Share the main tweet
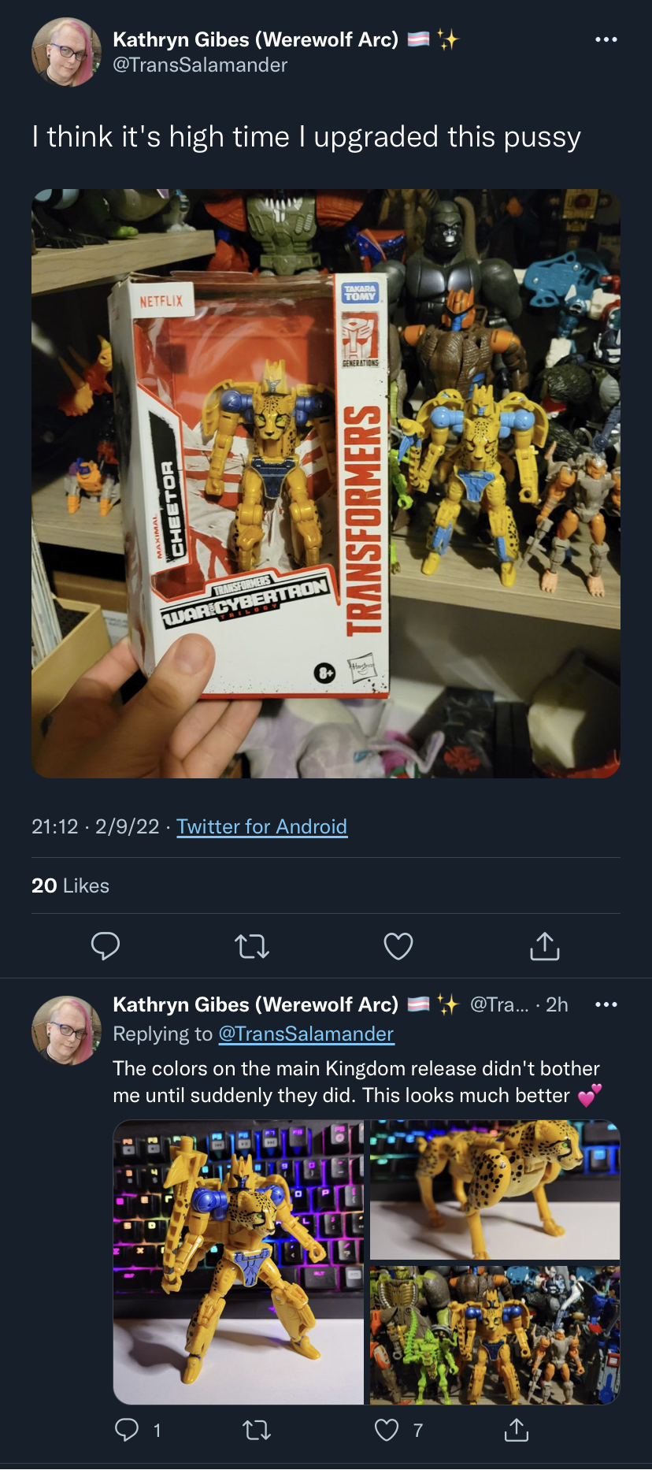The width and height of the screenshot is (652, 1470). (545, 945)
